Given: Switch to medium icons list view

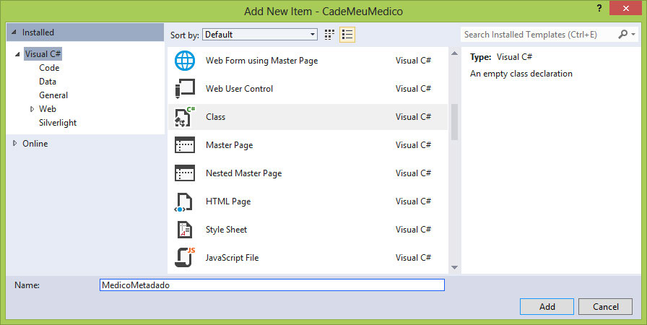Looking at the screenshot, I should point(347,34).
